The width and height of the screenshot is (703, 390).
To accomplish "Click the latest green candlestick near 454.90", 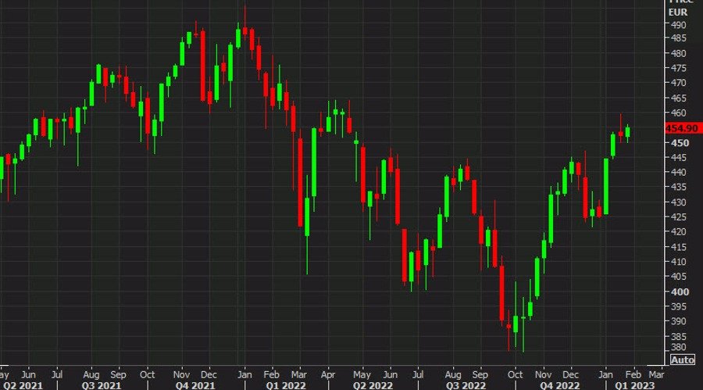I will coord(628,131).
